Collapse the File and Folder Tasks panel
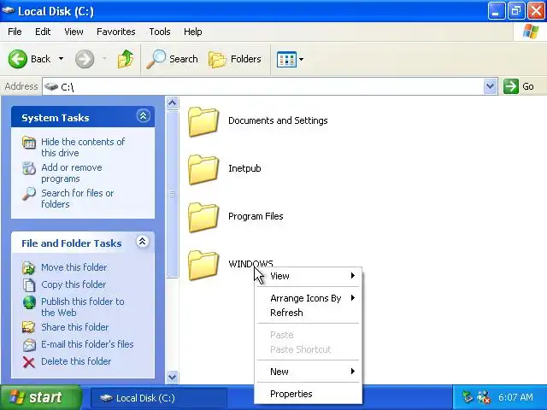547x410 pixels. [143, 241]
